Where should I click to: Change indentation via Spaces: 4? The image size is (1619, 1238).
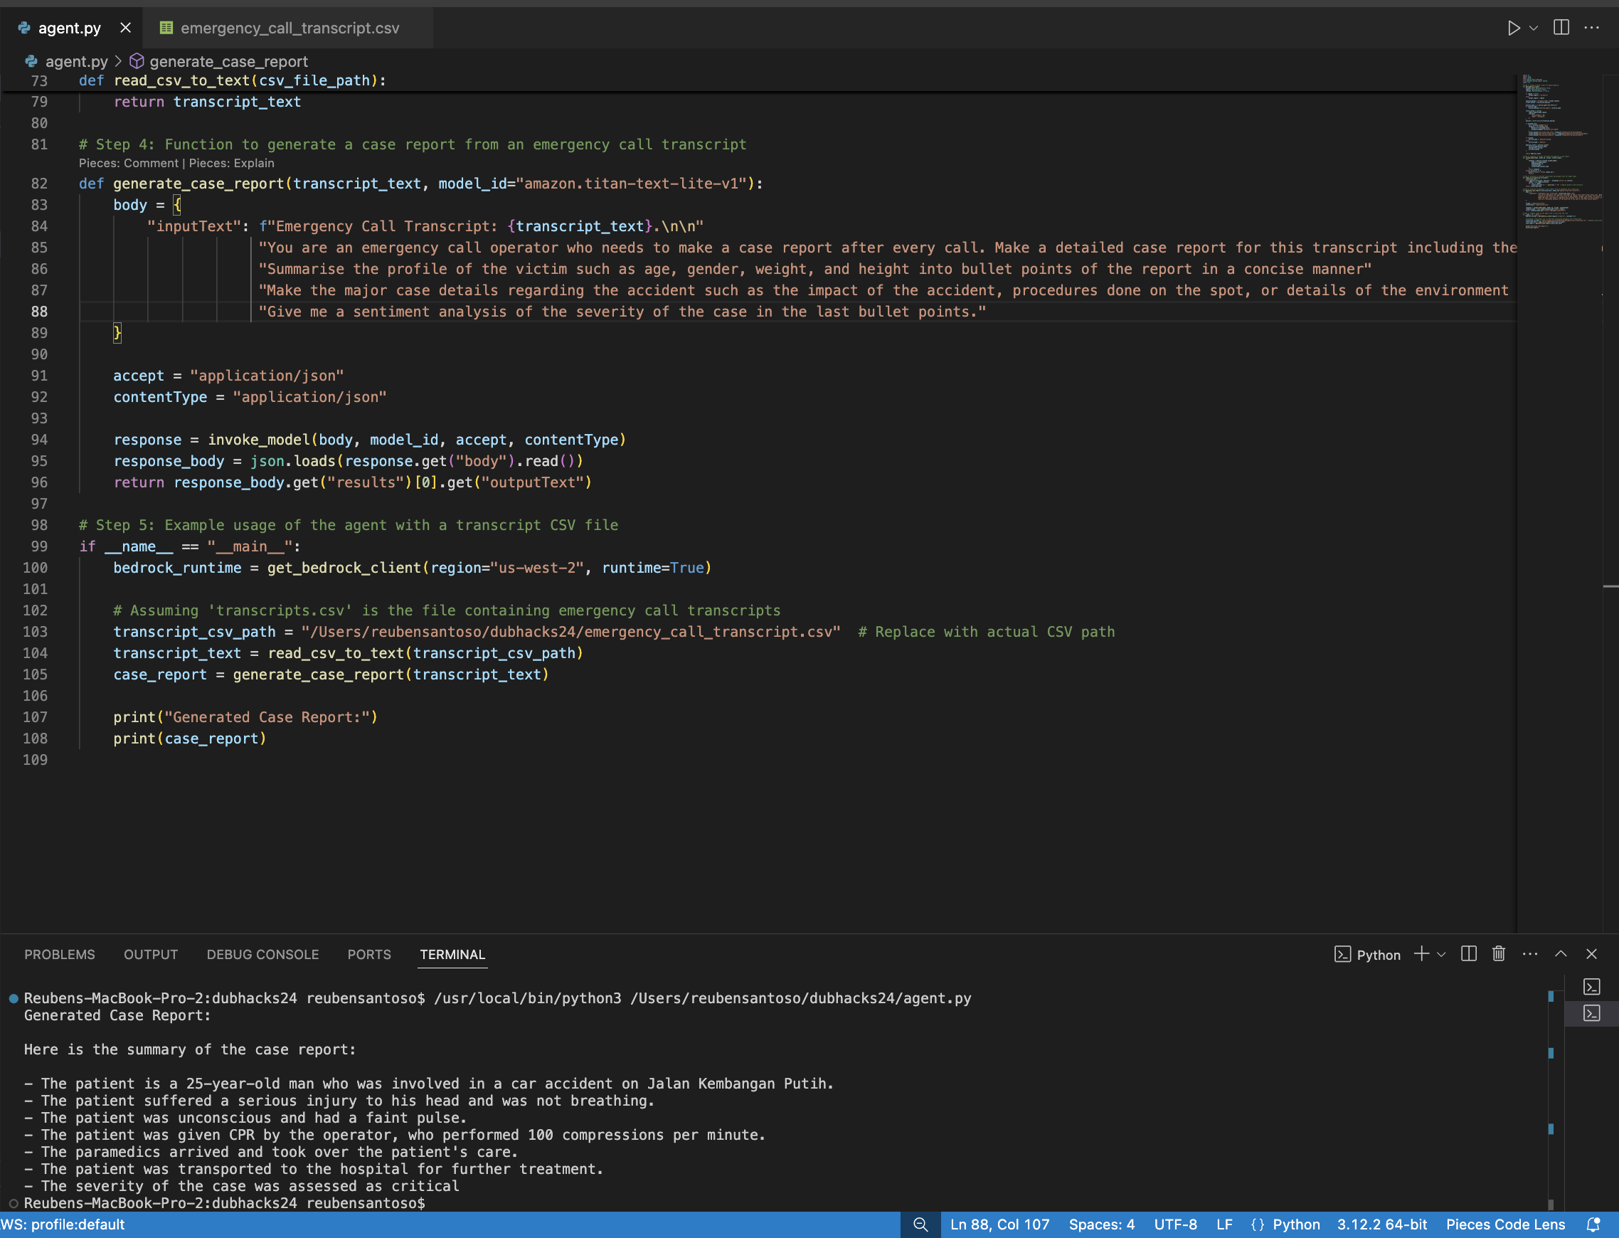pyautogui.click(x=1101, y=1224)
